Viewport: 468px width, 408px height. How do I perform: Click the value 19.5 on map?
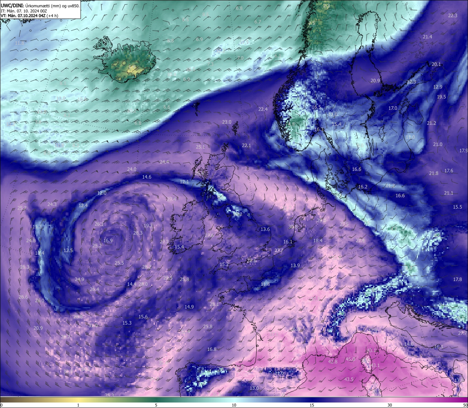coord(441,97)
